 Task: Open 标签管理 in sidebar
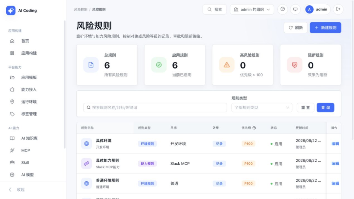pyautogui.click(x=29, y=114)
